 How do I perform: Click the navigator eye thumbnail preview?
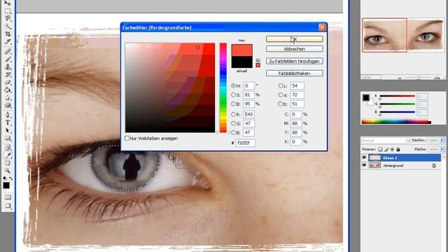[x=403, y=35]
